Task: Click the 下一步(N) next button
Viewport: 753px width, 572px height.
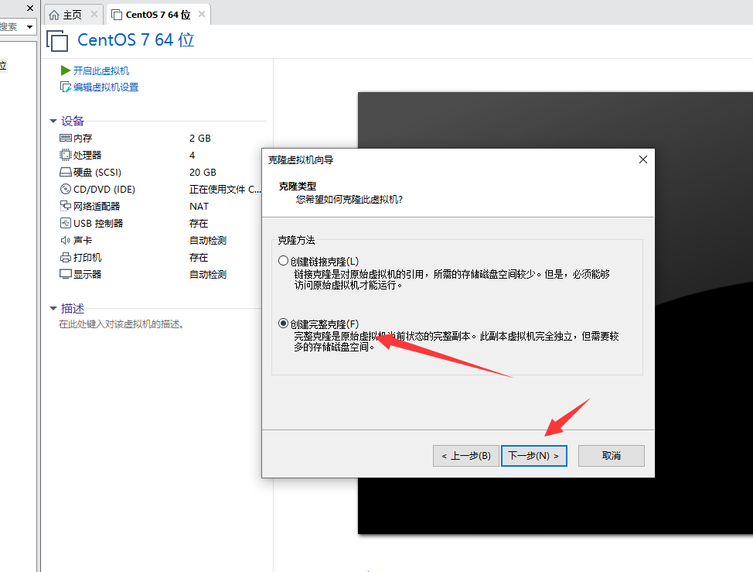Action: click(x=533, y=456)
